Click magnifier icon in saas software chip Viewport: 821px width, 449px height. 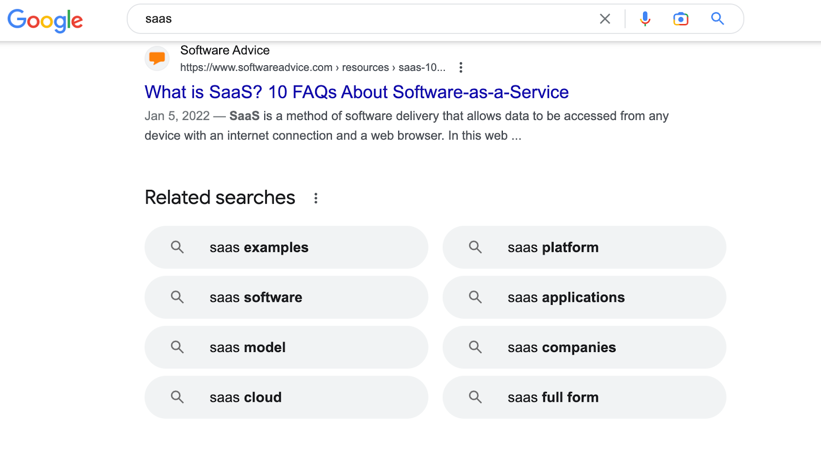point(177,297)
